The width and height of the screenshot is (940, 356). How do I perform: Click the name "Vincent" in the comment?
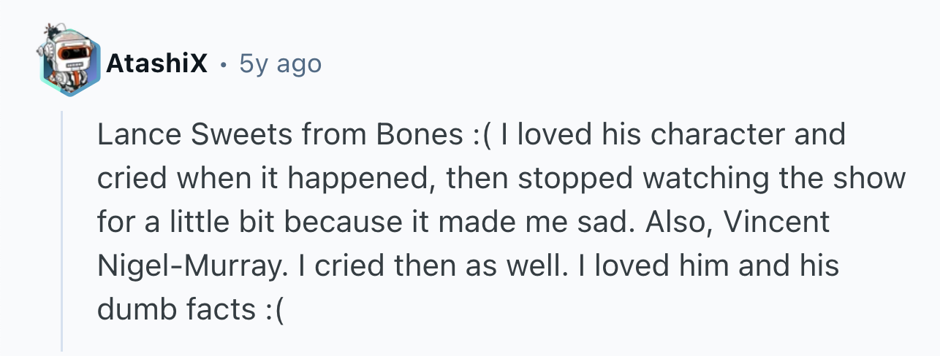[776, 222]
